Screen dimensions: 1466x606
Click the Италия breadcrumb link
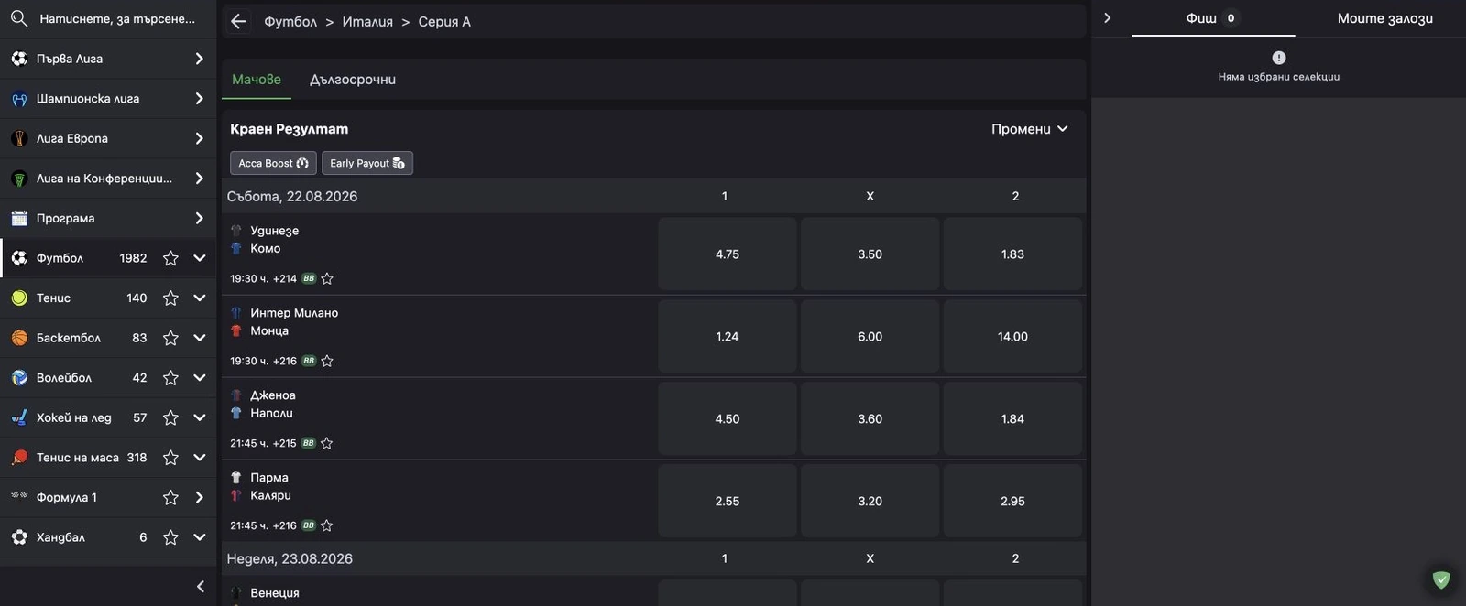tap(367, 22)
